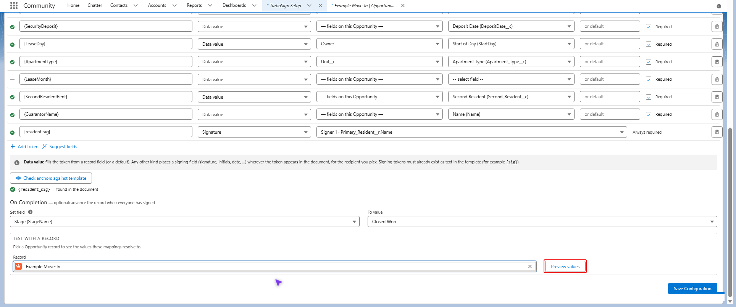Open the Home nav item

click(73, 5)
